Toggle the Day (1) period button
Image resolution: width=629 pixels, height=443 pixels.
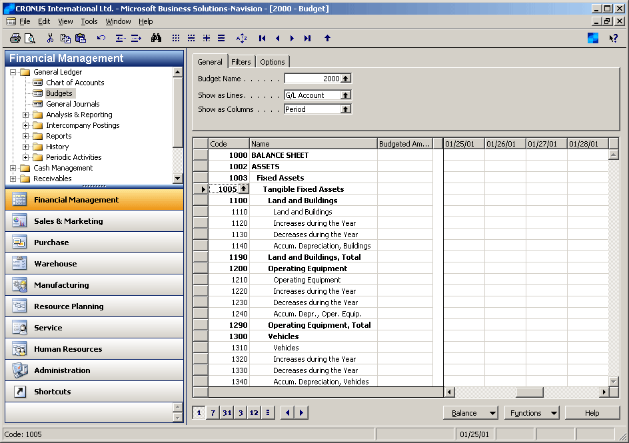pyautogui.click(x=199, y=413)
